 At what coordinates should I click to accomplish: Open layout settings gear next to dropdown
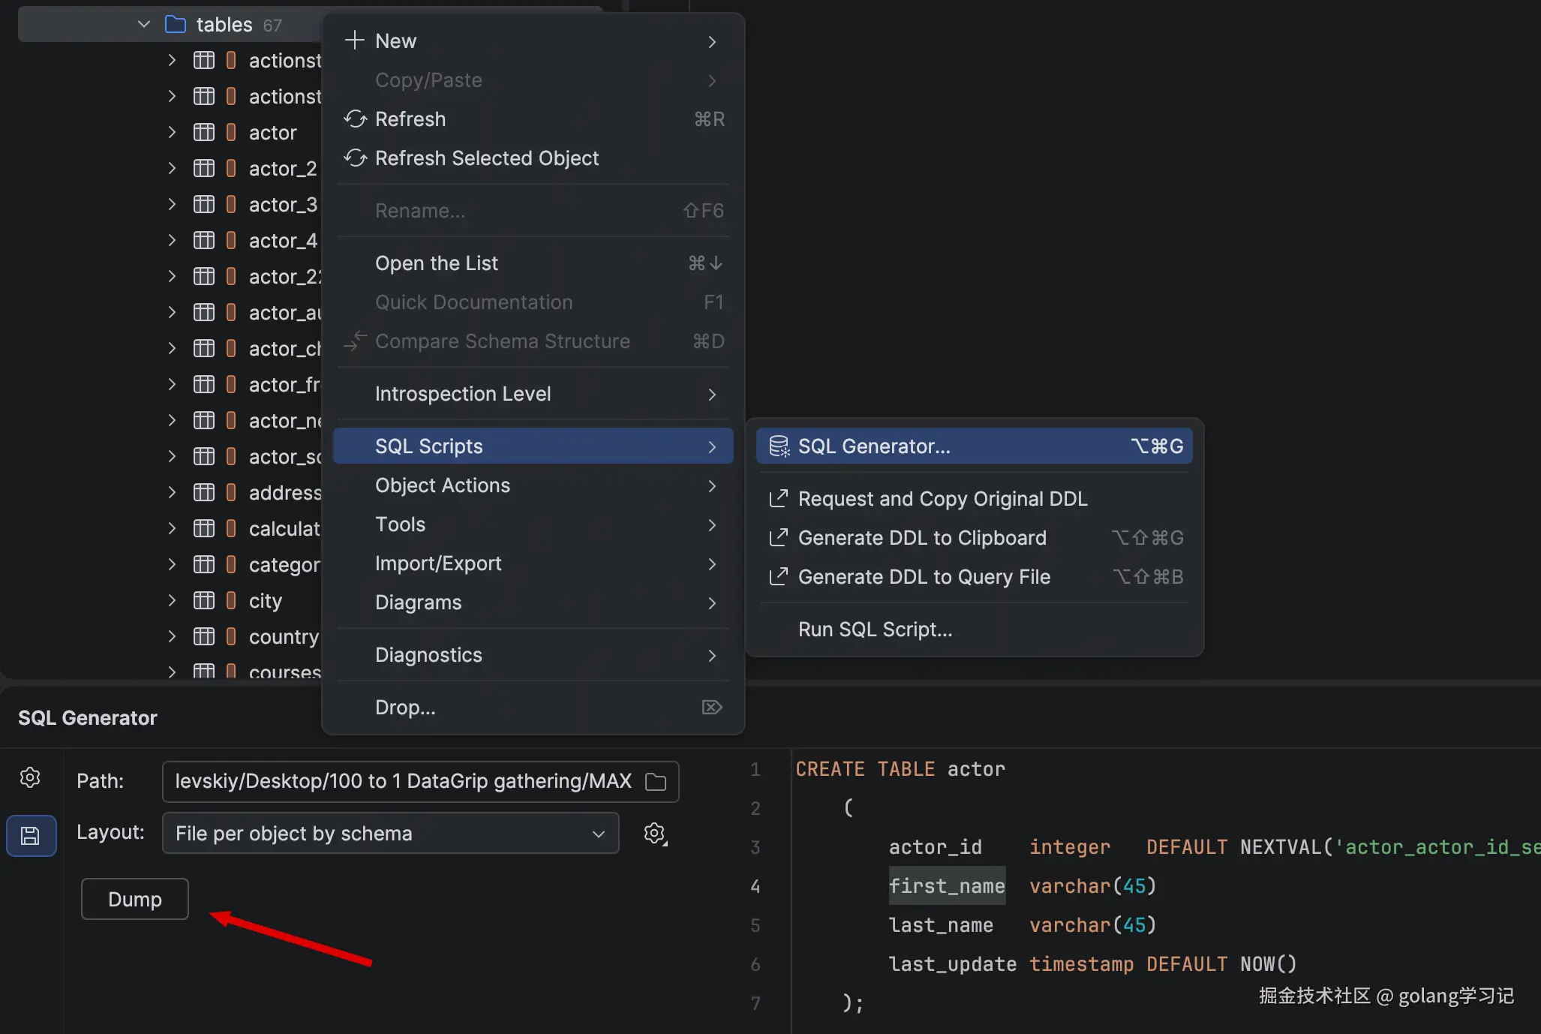click(655, 834)
